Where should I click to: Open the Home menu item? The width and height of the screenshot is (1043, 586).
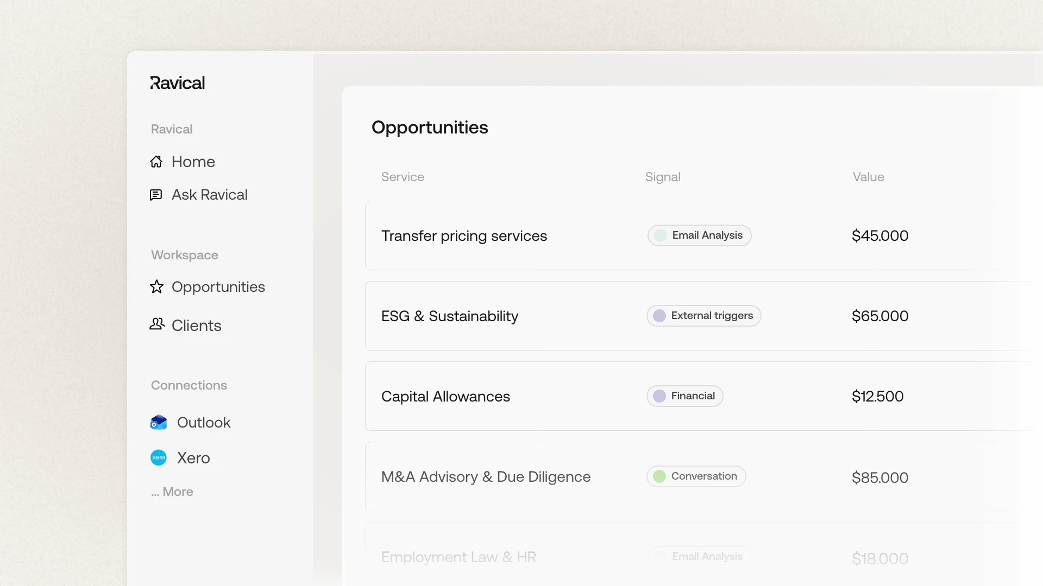coord(193,162)
